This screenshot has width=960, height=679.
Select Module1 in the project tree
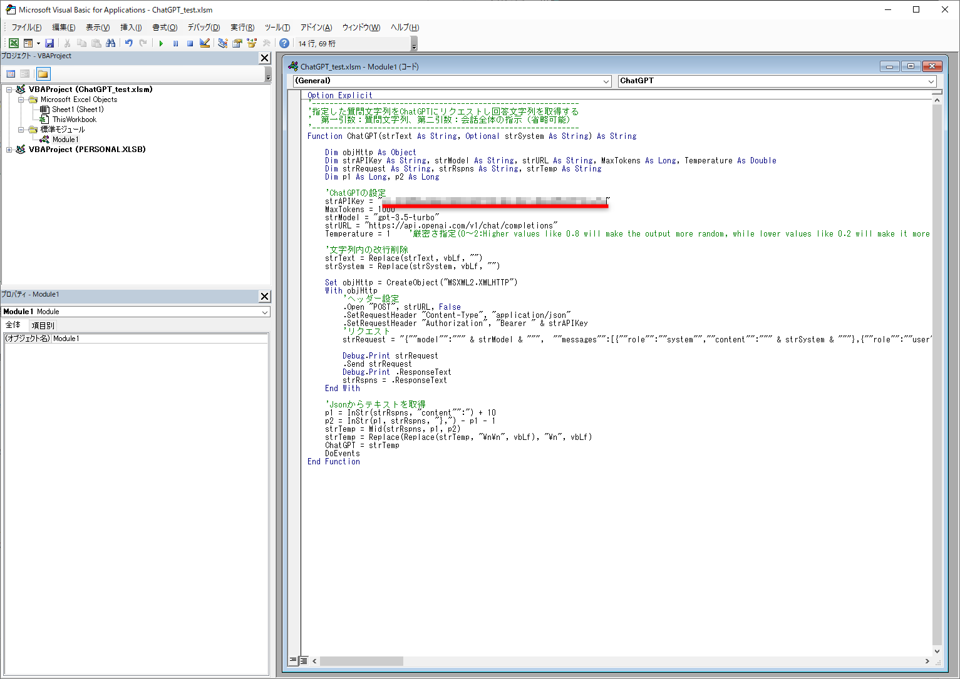pyautogui.click(x=65, y=140)
